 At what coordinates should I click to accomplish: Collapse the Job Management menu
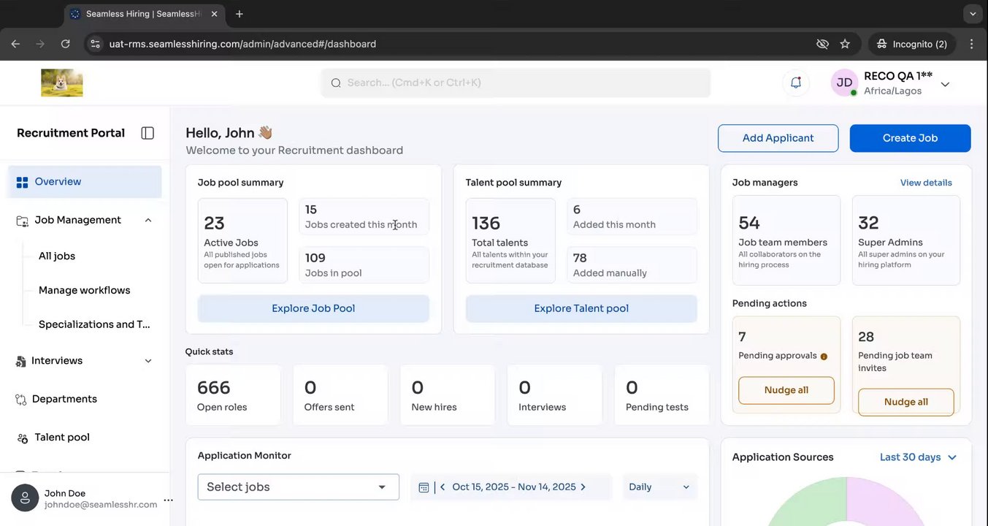[x=148, y=220]
